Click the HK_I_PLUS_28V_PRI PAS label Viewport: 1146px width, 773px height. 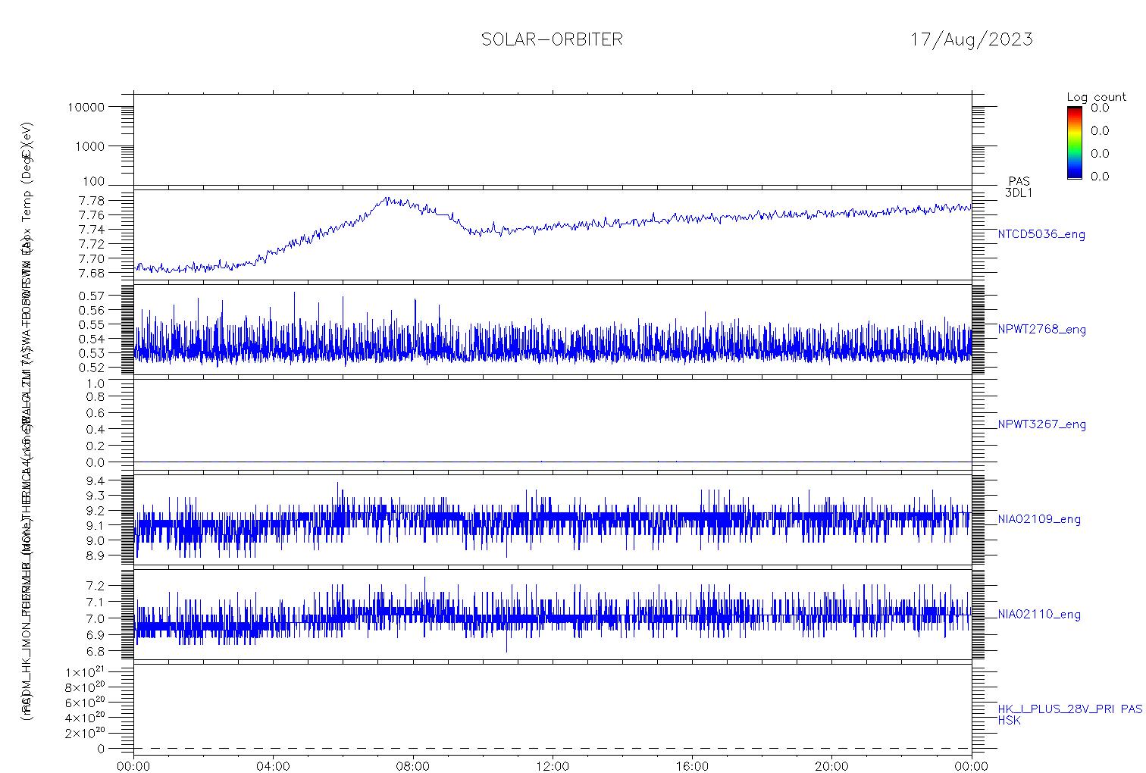pos(1069,709)
